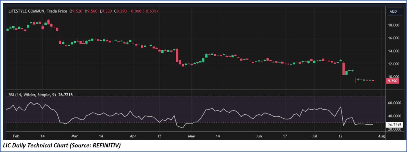
Task: Click the 16.000 price axis label
Action: [x=393, y=38]
